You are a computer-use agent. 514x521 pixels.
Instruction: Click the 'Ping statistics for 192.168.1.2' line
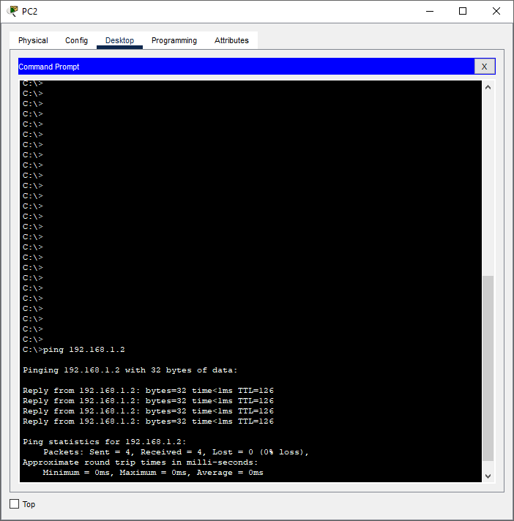105,442
